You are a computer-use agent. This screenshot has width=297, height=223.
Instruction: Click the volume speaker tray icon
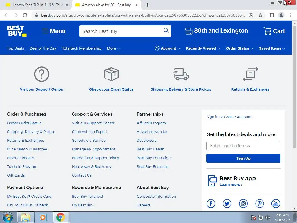[x=267, y=217]
